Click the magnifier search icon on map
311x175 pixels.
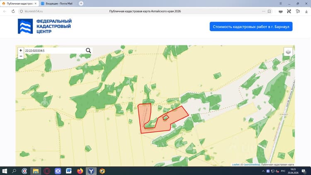pyautogui.click(x=88, y=51)
